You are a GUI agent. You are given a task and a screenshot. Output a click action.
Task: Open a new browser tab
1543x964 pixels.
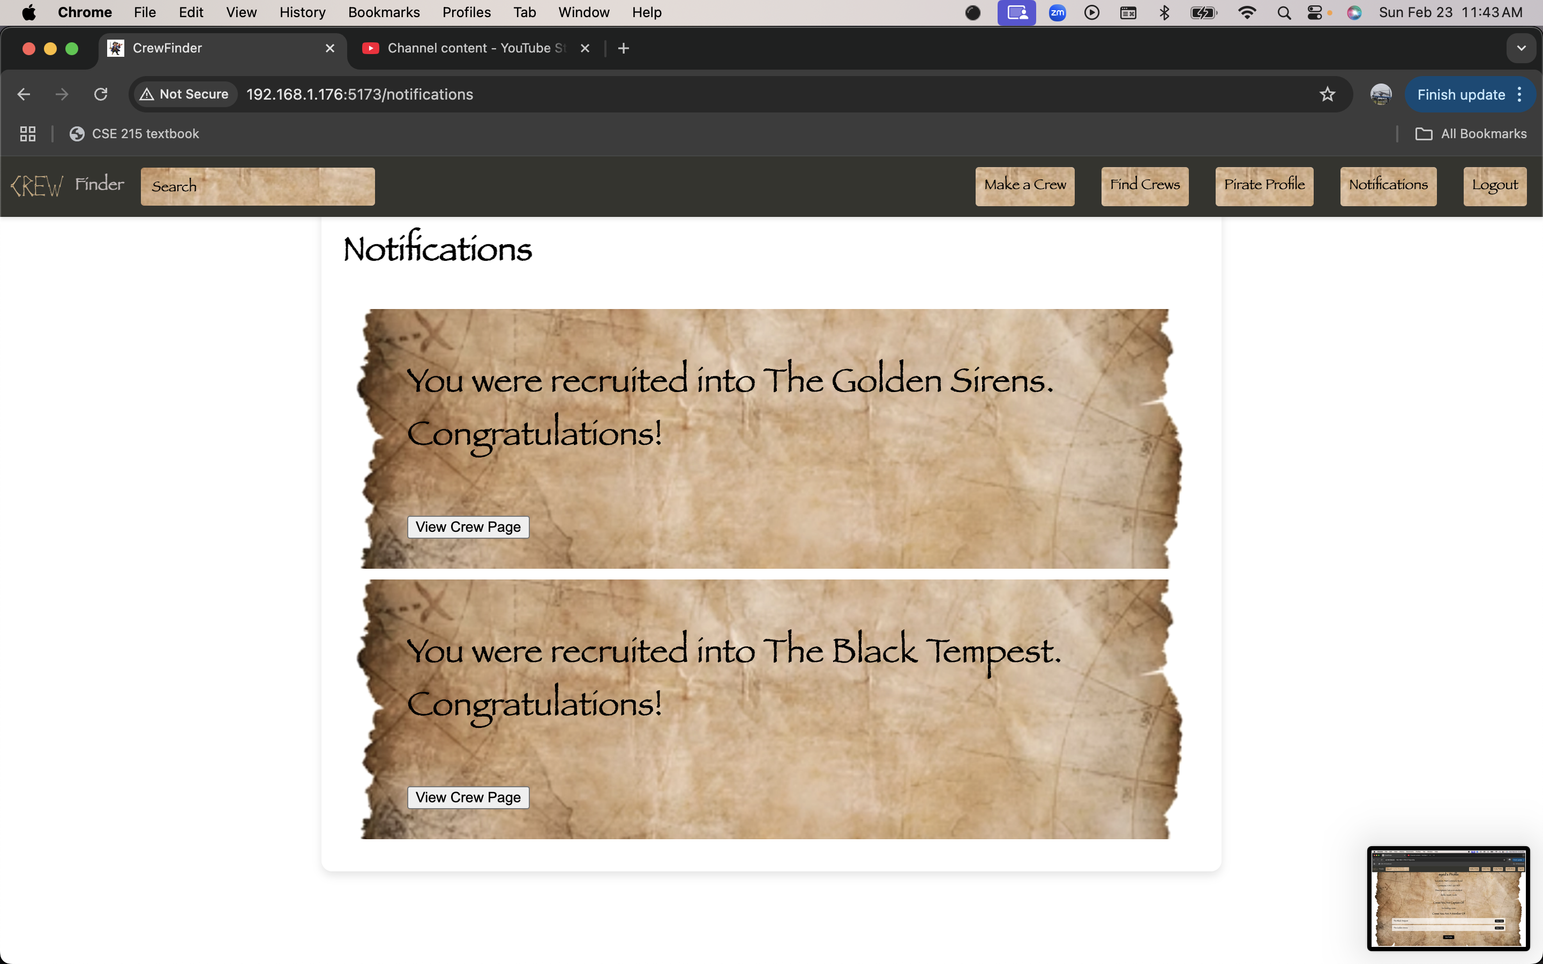click(x=624, y=48)
